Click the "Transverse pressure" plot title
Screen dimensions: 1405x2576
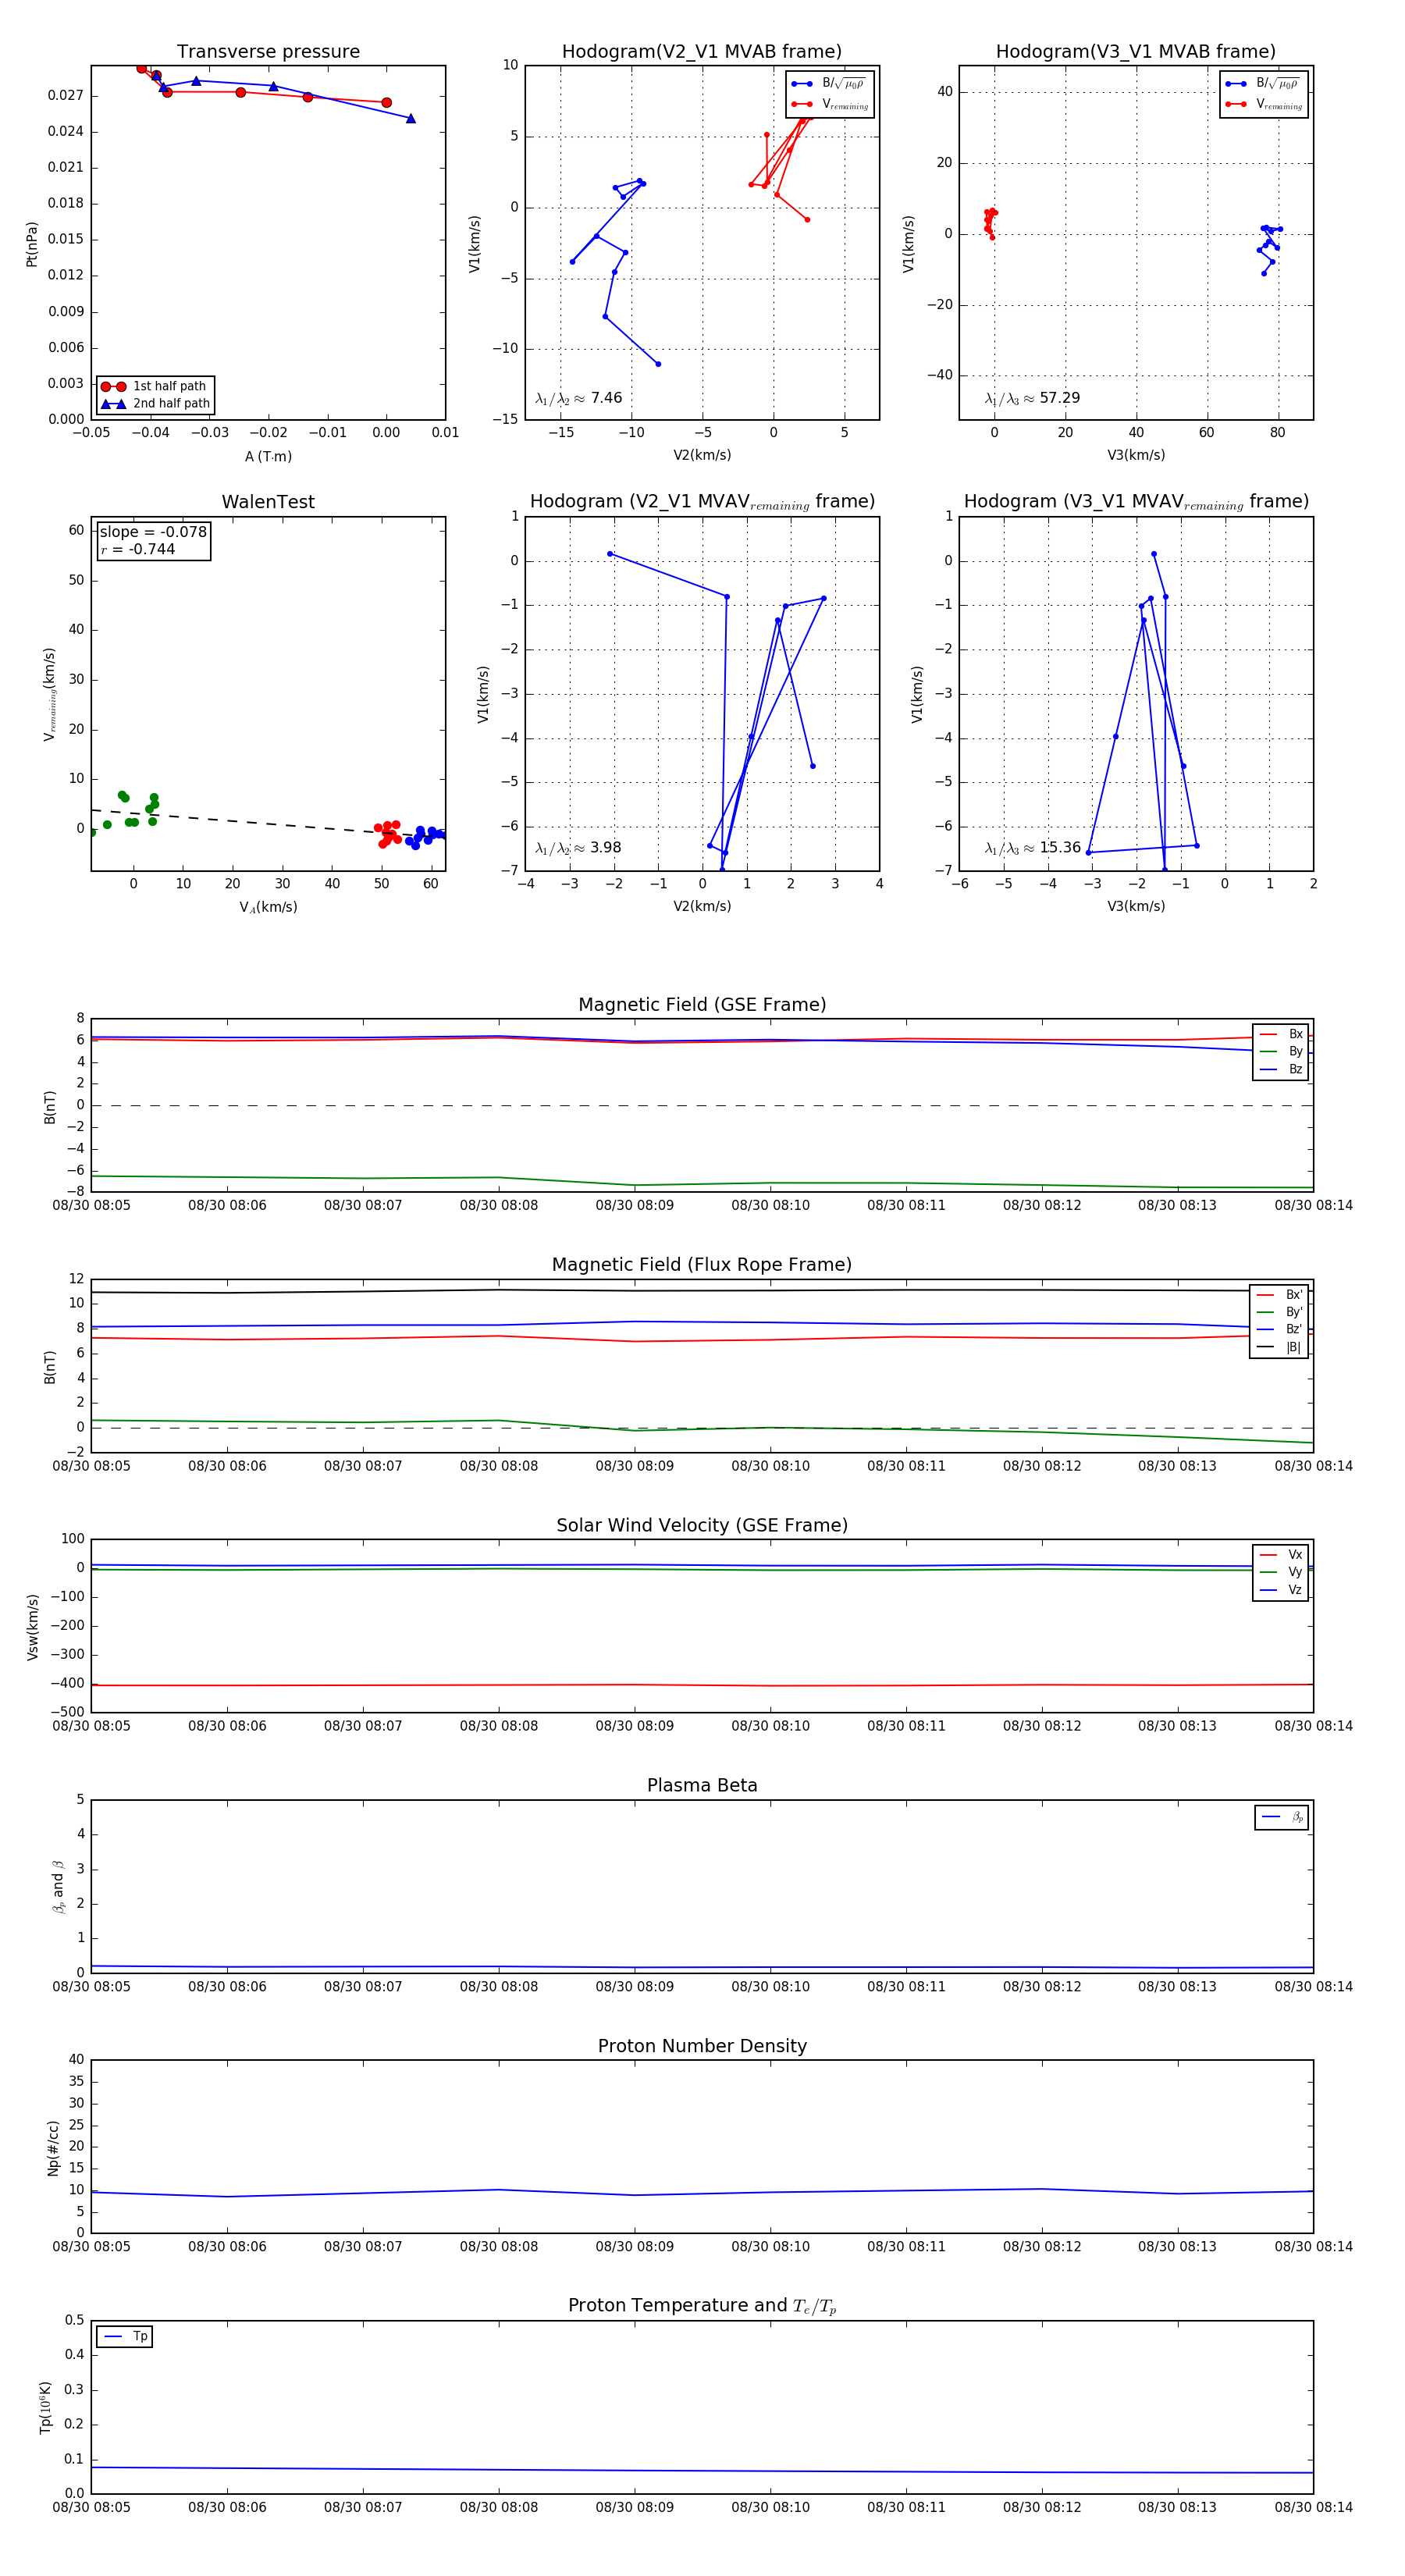[x=268, y=52]
